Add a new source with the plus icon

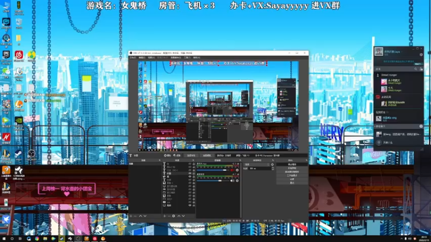click(x=164, y=216)
